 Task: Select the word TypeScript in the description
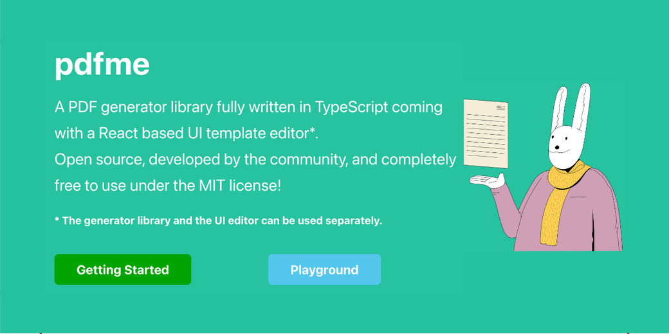[x=352, y=107]
